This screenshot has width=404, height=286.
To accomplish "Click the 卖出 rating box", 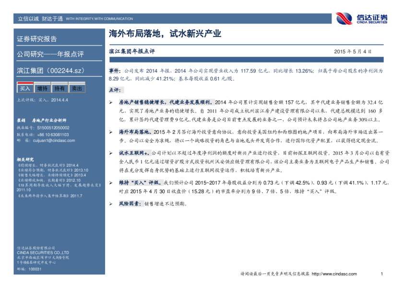I will [76, 88].
